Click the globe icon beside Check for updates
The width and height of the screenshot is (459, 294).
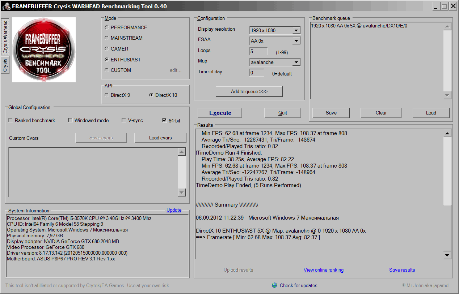pyautogui.click(x=275, y=285)
